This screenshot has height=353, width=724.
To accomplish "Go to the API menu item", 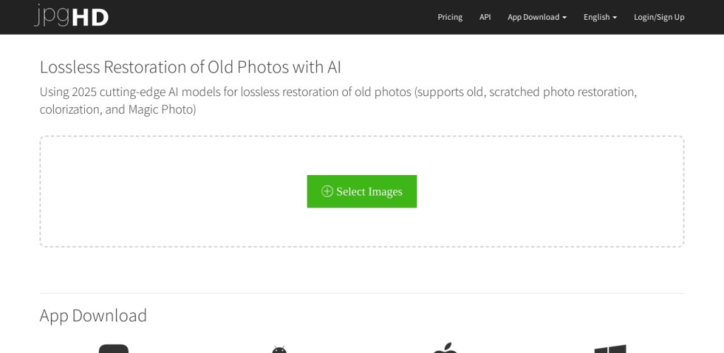I will tap(485, 17).
